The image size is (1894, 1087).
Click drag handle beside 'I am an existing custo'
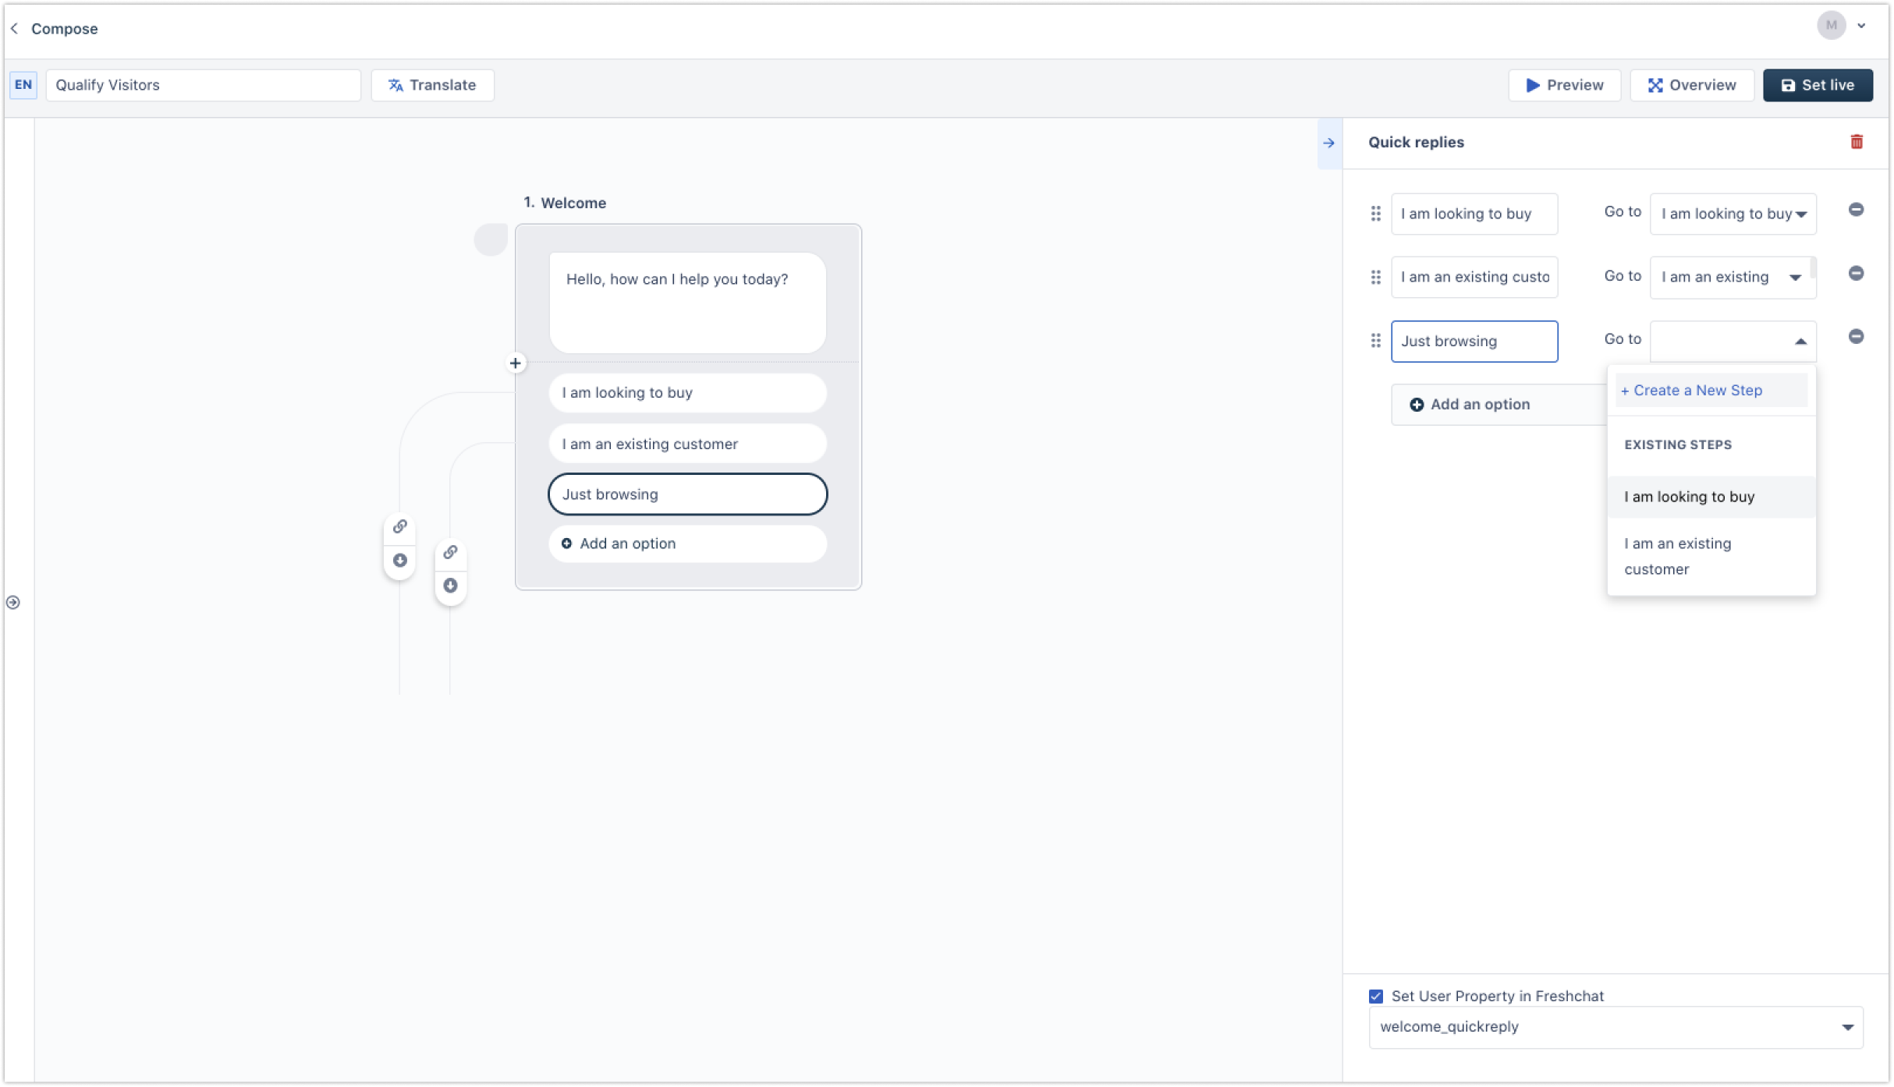1376,278
